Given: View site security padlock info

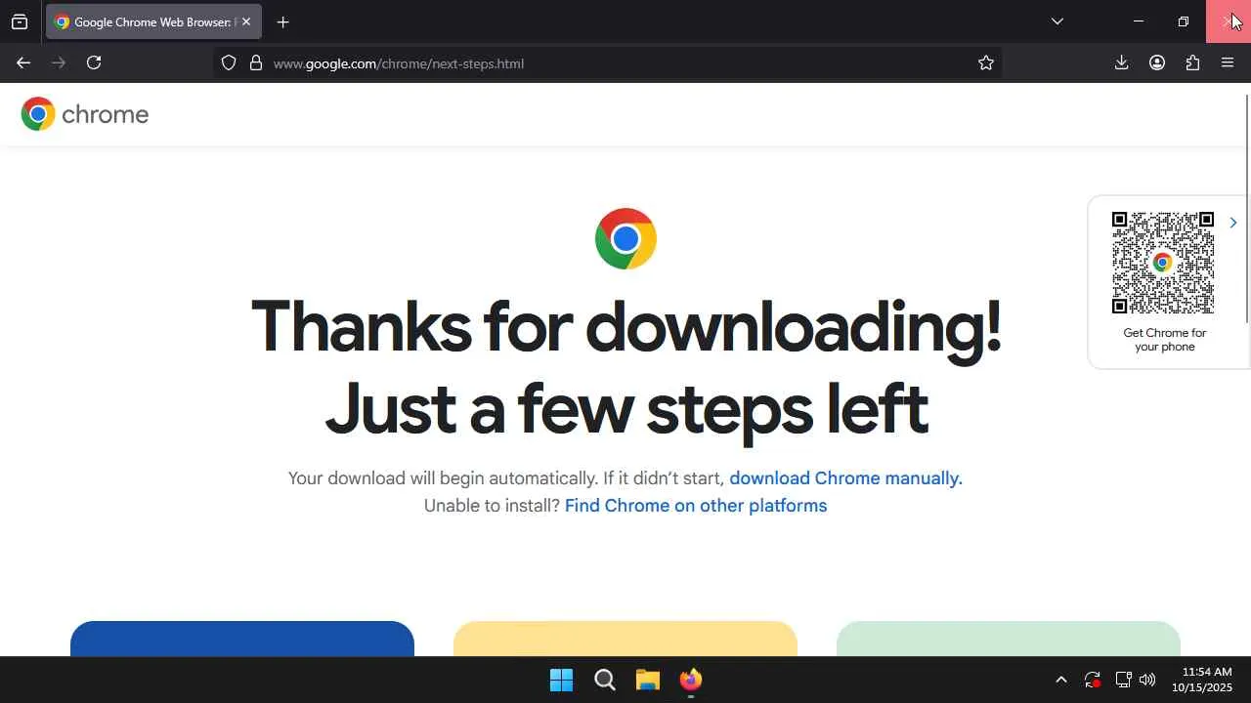Looking at the screenshot, I should click(256, 62).
